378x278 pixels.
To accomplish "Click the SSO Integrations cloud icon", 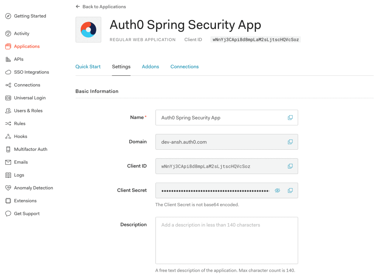I will click(8, 72).
